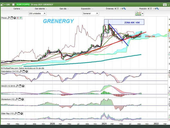Click the chart indicators template icon

138,13
